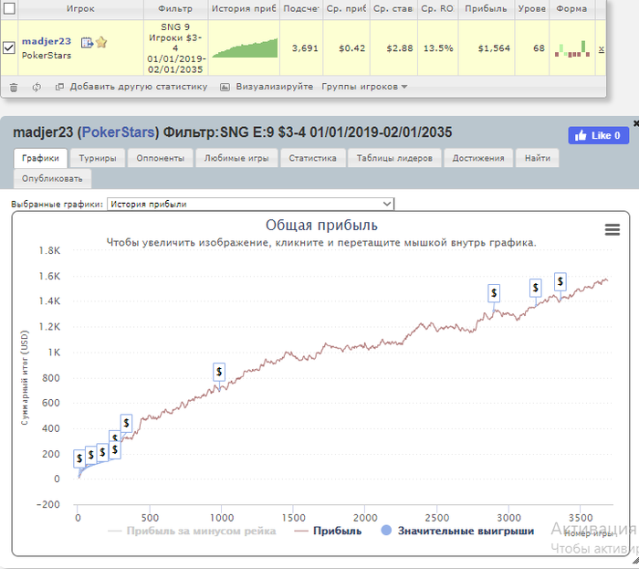
Task: Sort by the Игрок column header
Action: click(80, 8)
